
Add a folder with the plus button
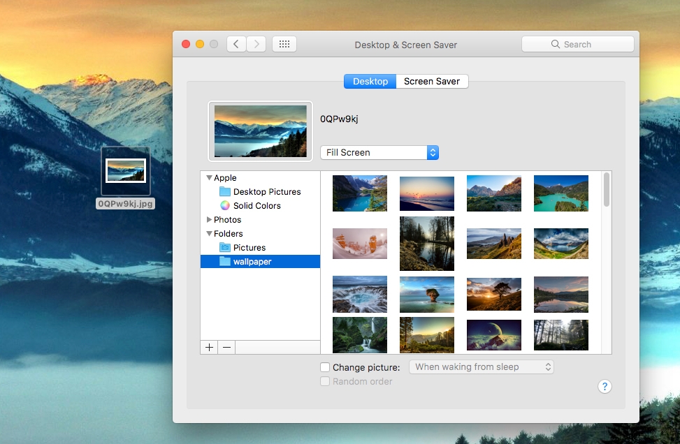(209, 347)
